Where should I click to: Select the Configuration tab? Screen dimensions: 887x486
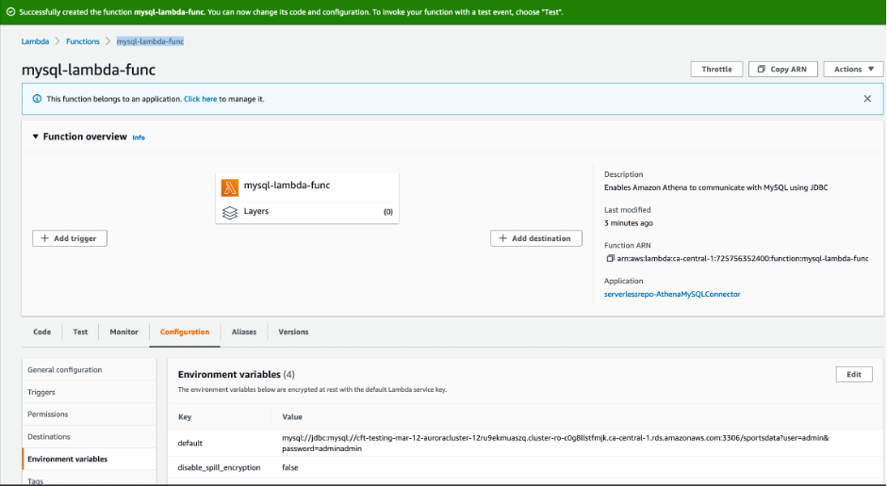point(185,332)
